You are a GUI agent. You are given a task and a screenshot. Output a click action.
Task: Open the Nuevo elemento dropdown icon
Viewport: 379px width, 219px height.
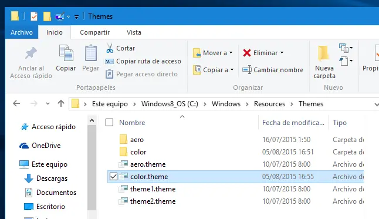(346, 48)
